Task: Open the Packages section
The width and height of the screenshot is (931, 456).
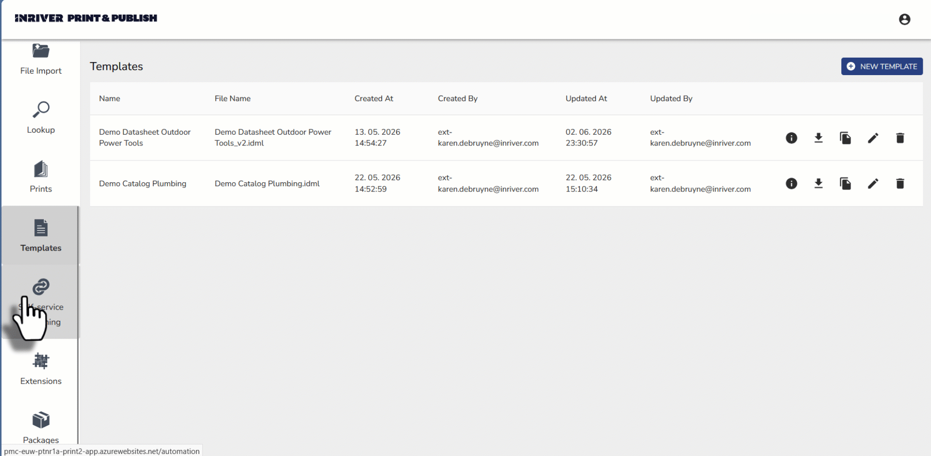Action: [41, 426]
